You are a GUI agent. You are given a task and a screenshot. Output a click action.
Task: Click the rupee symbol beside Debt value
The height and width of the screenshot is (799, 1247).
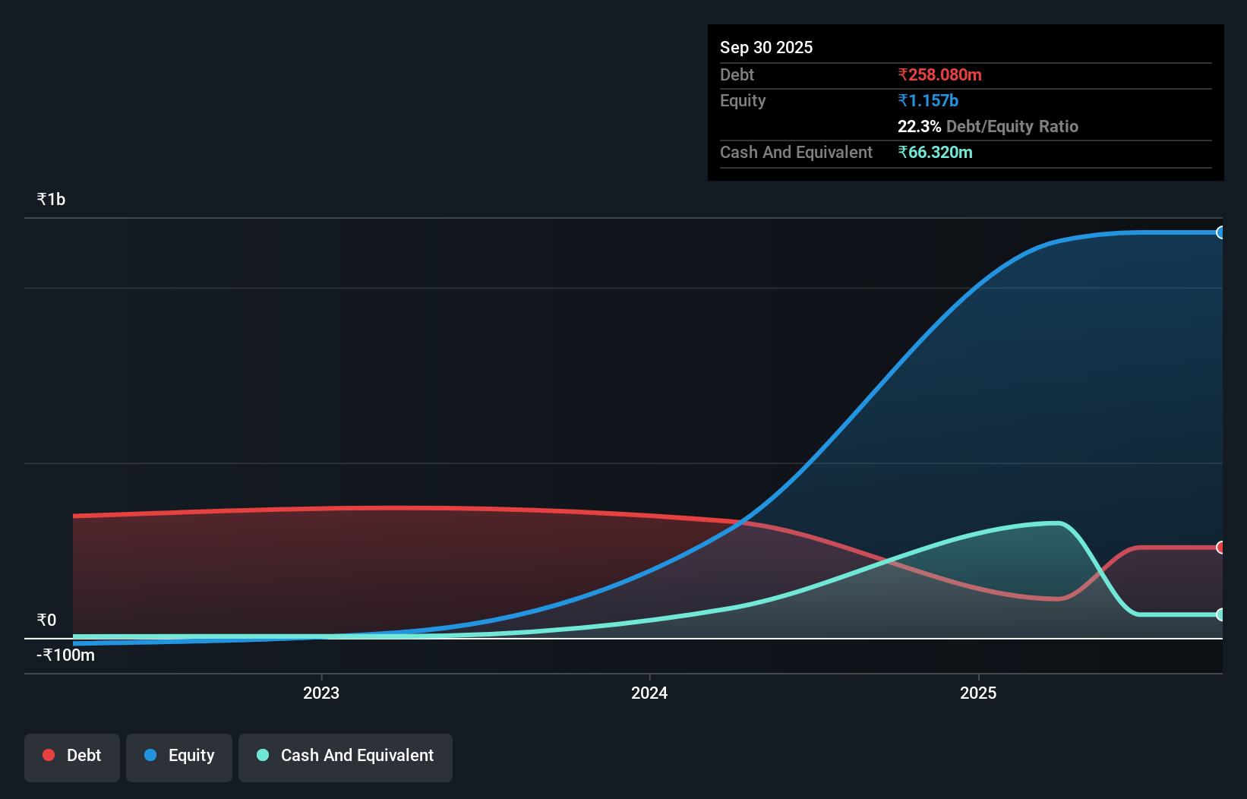(902, 74)
